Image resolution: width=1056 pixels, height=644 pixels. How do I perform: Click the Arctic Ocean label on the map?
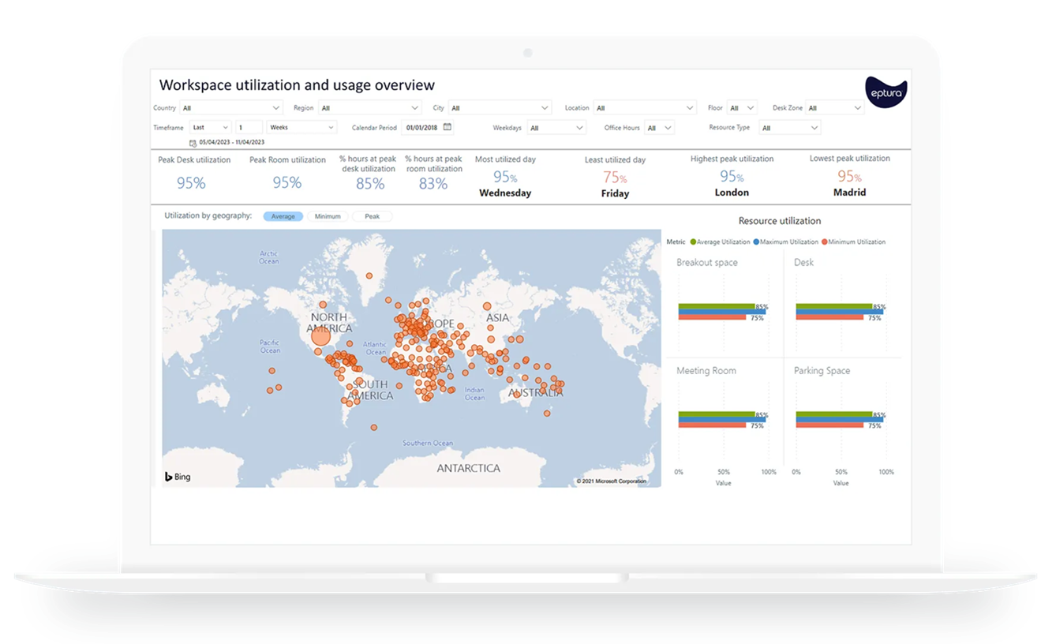point(269,257)
